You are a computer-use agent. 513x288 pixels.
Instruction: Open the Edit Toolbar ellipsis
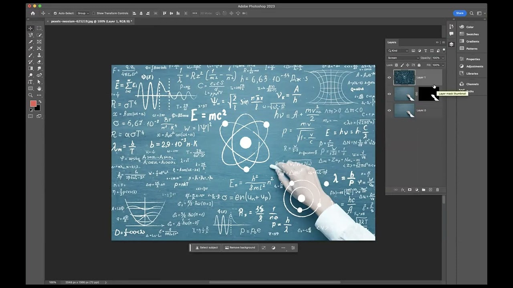[39, 95]
